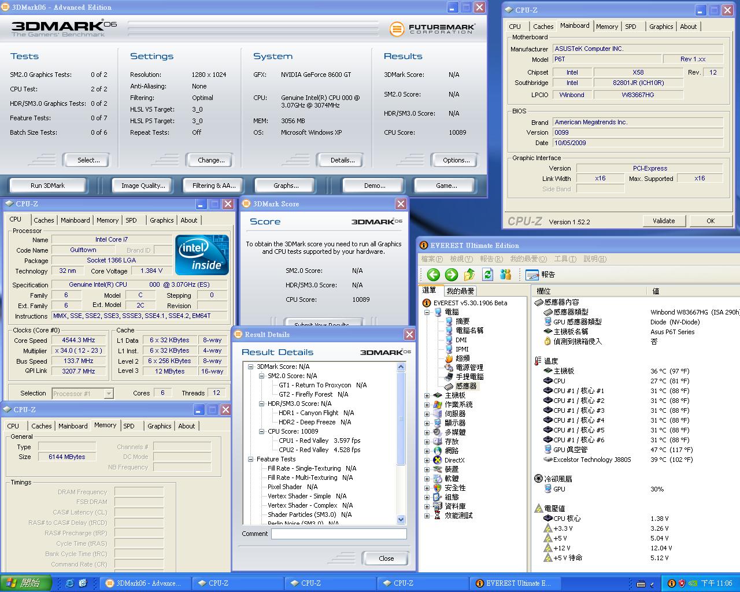
Task: Click OK in CPU-Z Mainboard window
Action: 711,221
